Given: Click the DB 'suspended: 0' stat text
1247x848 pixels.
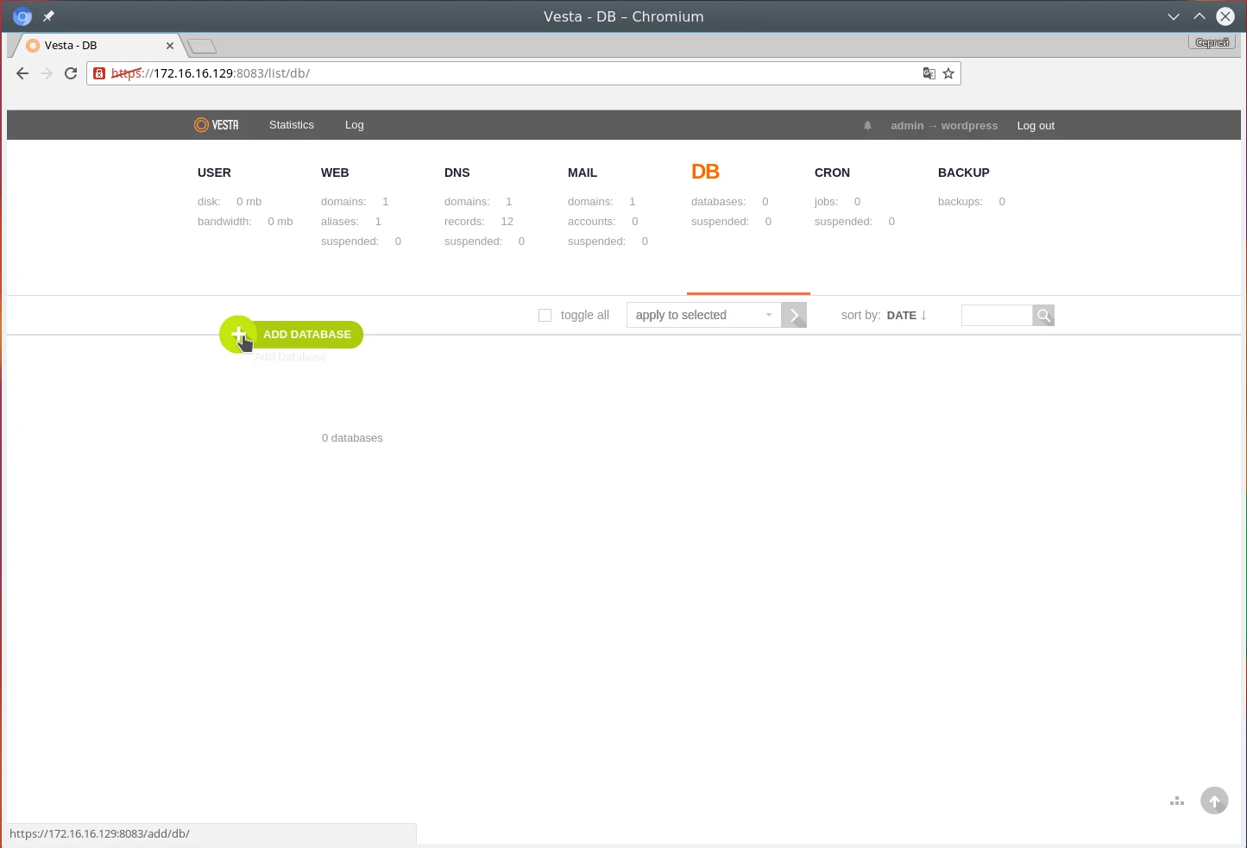Looking at the screenshot, I should (732, 222).
